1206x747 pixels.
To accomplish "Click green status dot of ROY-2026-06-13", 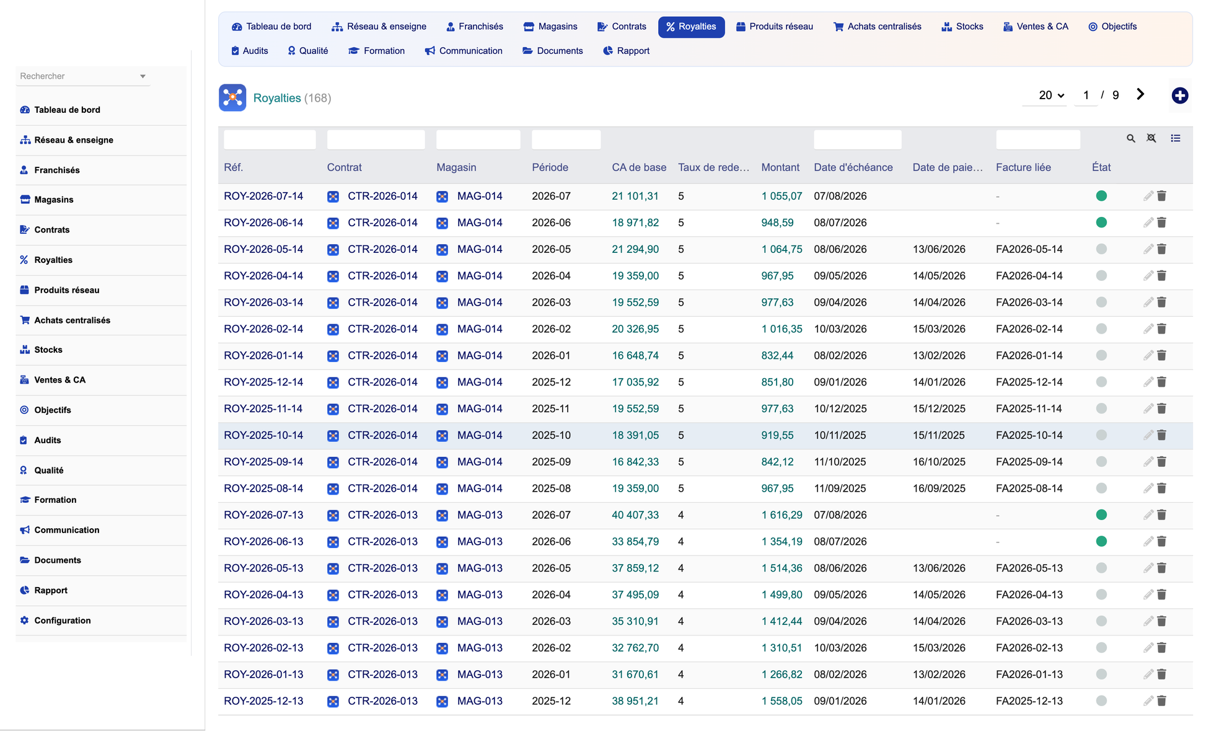I will (1101, 542).
